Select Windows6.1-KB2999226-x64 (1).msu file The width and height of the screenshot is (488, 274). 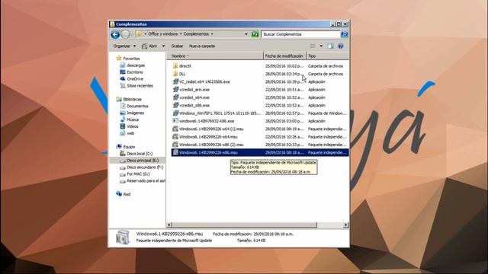point(211,129)
